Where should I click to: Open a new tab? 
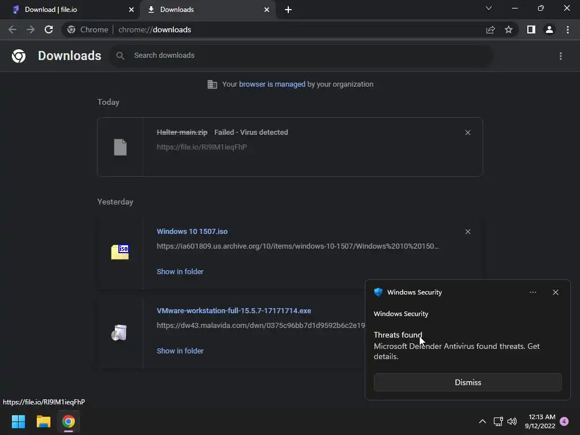[288, 10]
